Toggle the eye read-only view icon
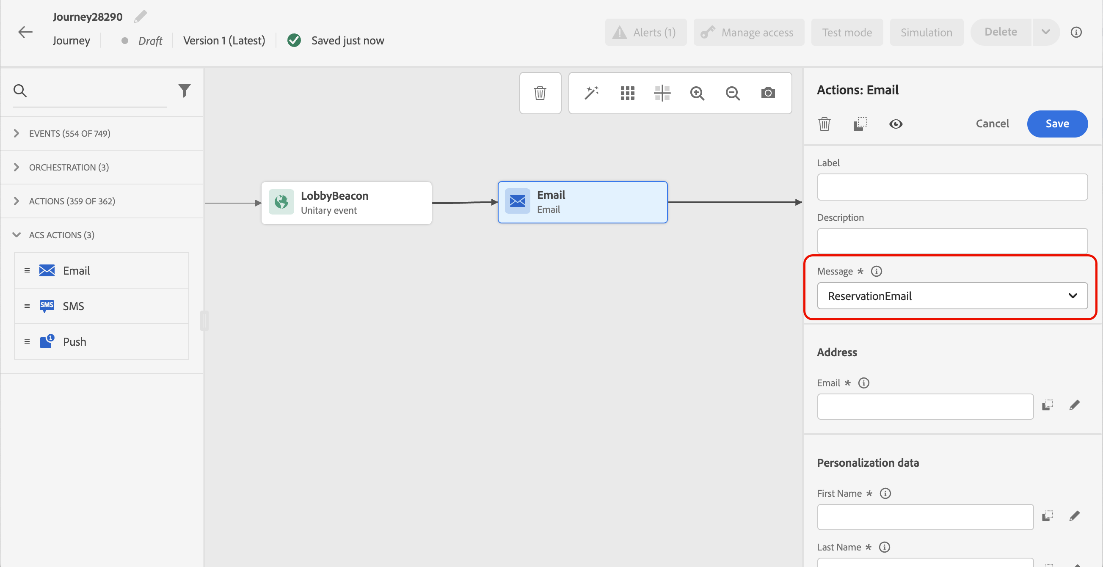1103x567 pixels. point(895,124)
